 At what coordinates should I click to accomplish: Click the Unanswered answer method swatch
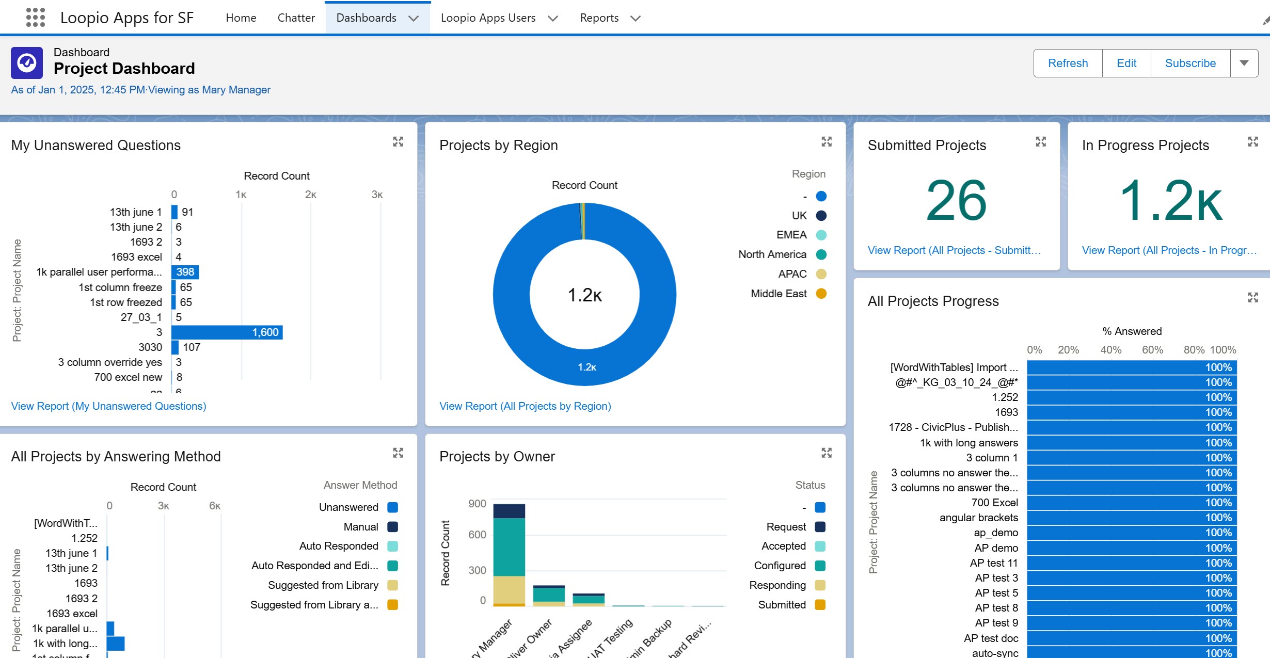[393, 507]
